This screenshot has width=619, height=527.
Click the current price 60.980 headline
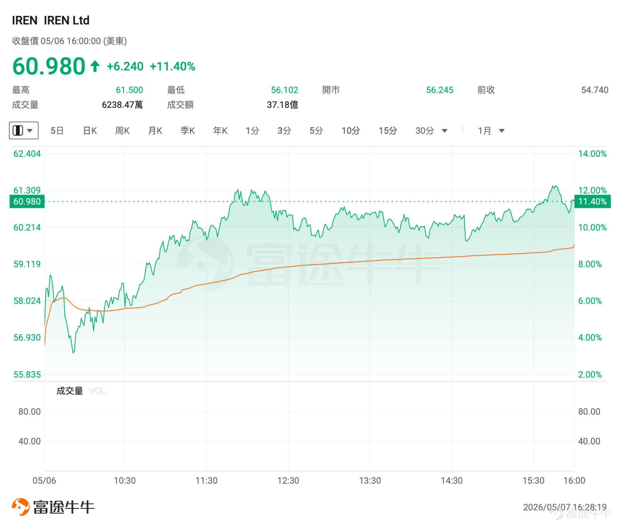pos(49,66)
